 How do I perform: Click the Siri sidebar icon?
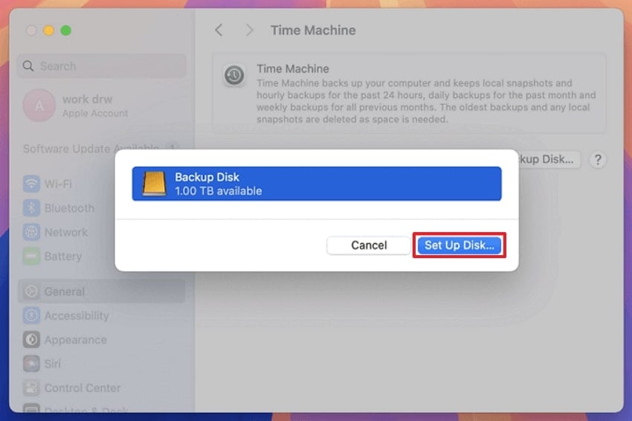point(31,364)
